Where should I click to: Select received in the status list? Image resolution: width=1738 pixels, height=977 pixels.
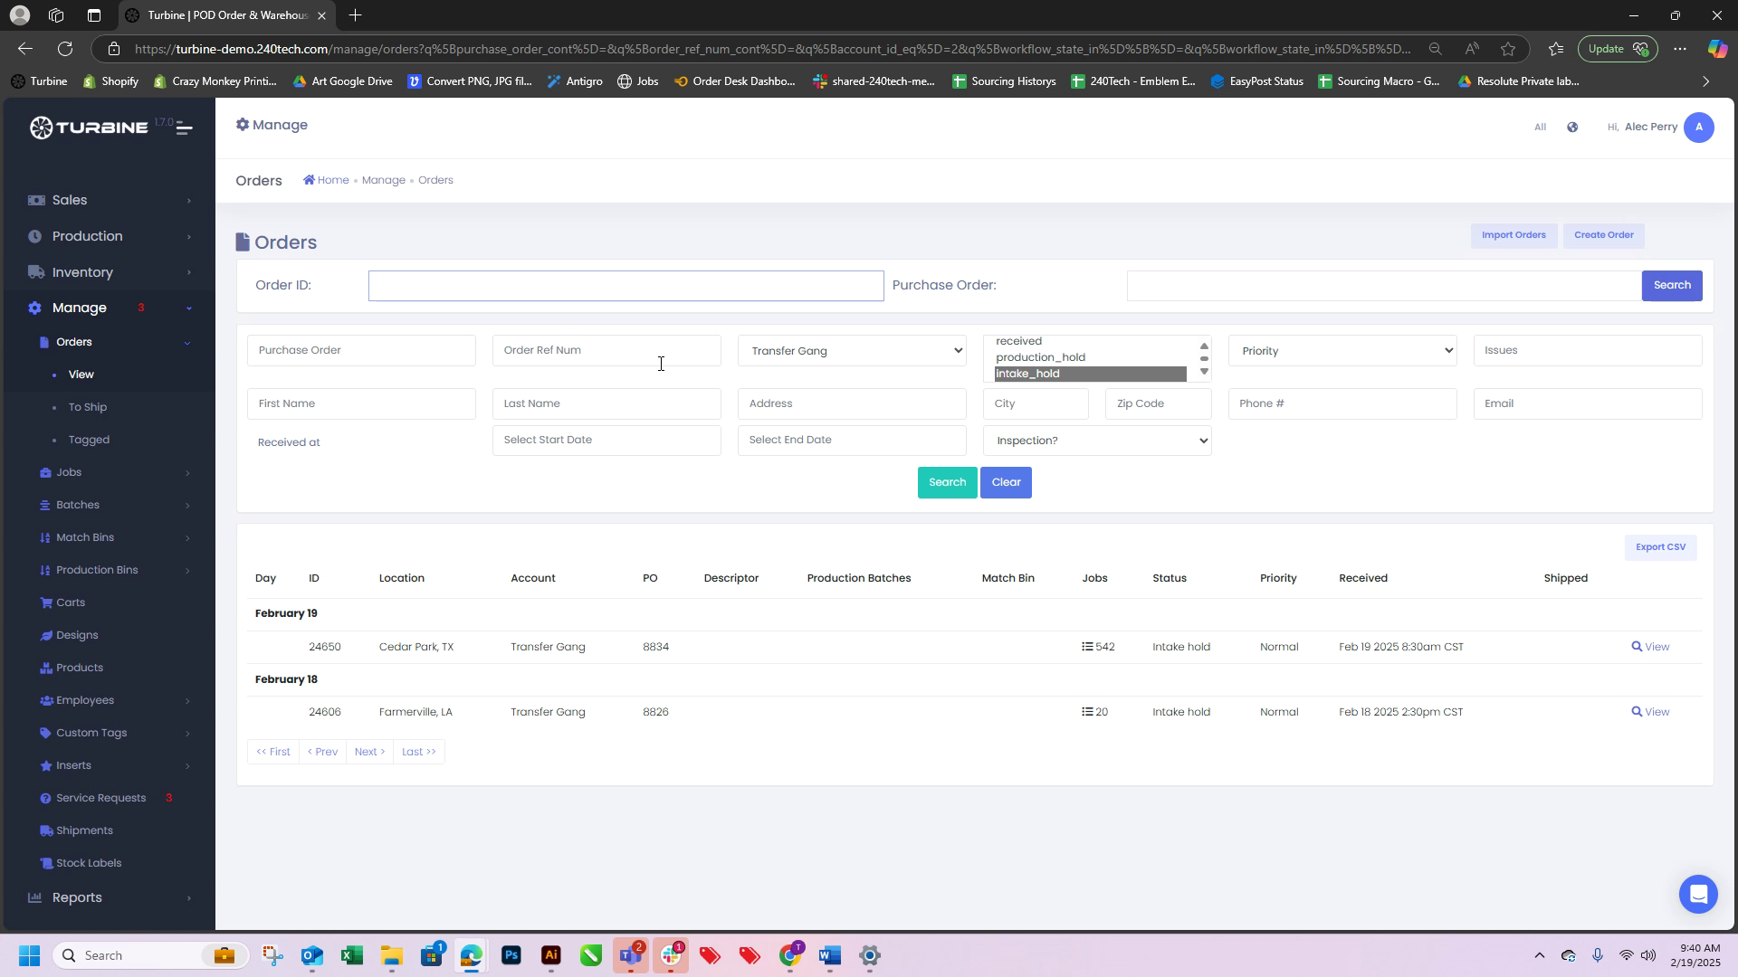tap(1018, 342)
